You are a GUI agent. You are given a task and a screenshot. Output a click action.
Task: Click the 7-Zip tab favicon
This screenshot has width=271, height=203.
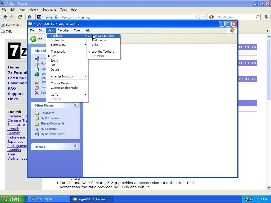click(3, 31)
